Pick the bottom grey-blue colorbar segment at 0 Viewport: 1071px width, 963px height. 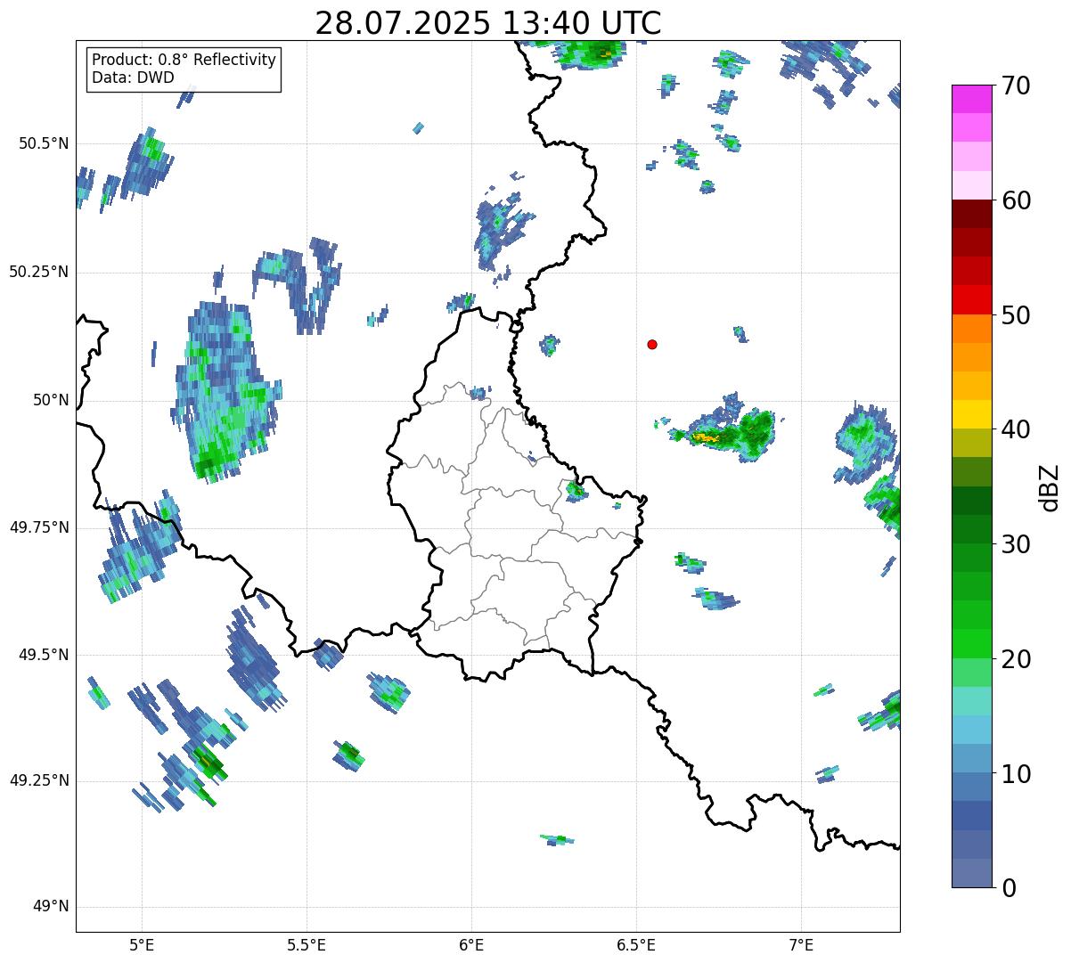pos(971,873)
